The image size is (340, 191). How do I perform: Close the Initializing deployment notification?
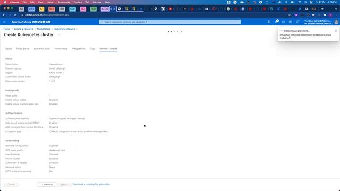coord(336,31)
